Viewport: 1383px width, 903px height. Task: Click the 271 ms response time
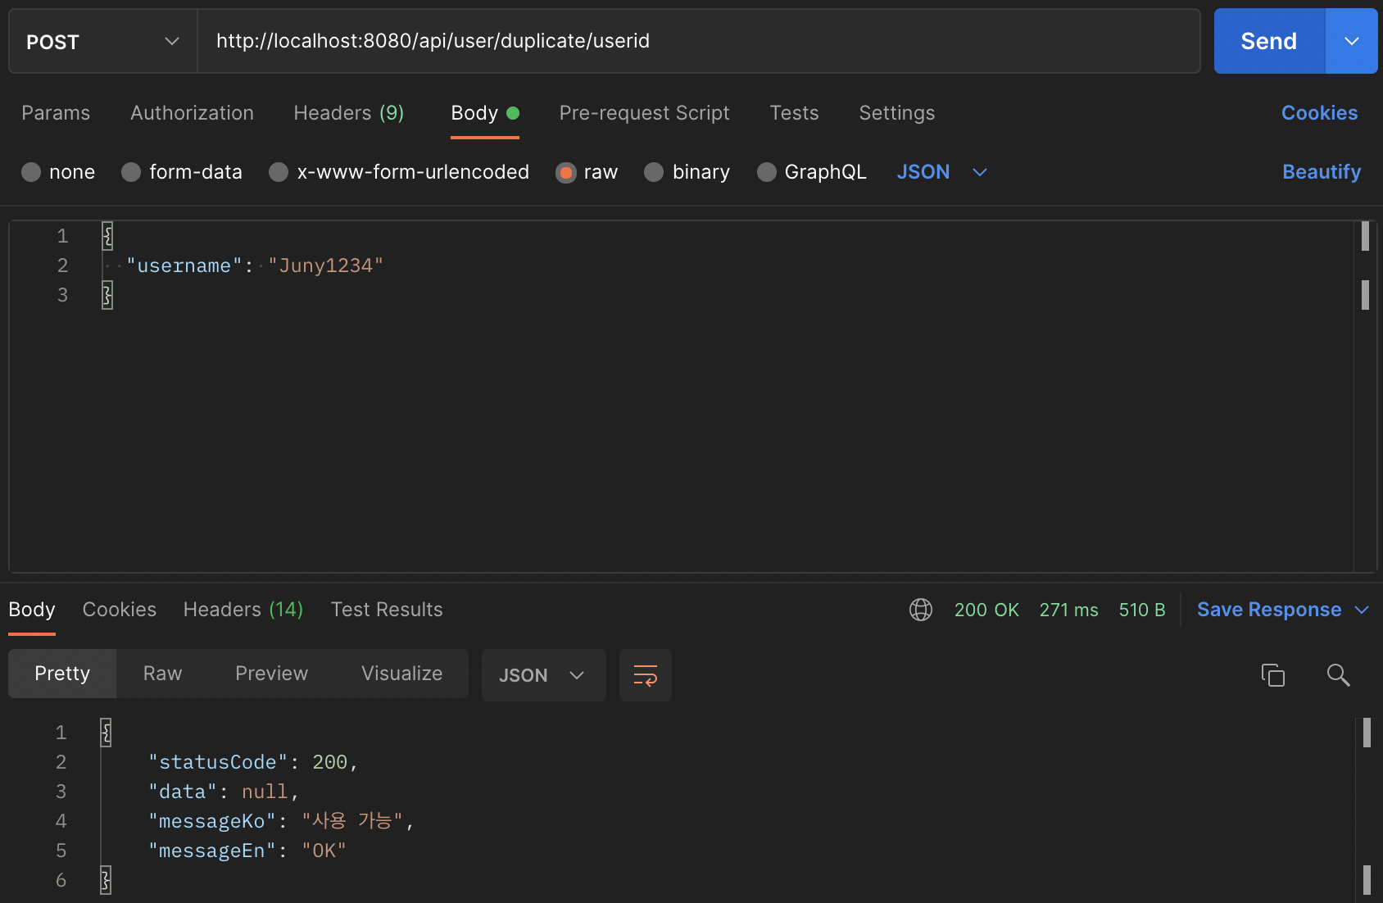1069,610
